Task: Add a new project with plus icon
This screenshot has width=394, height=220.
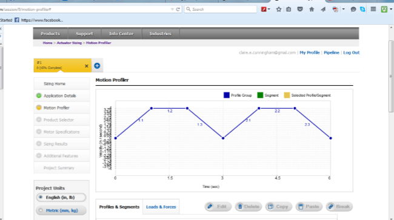Action: click(97, 66)
